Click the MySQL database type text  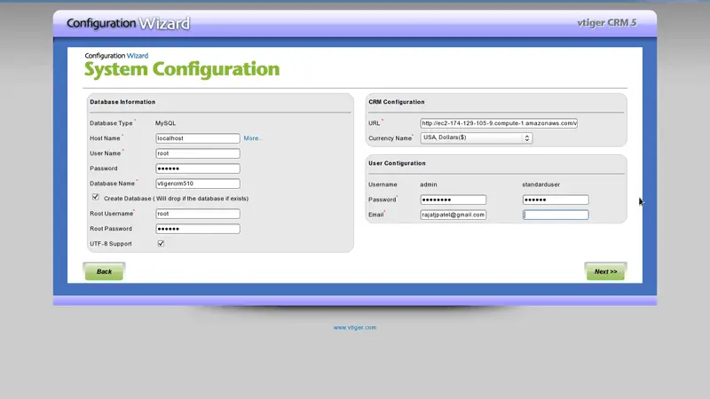pos(165,123)
